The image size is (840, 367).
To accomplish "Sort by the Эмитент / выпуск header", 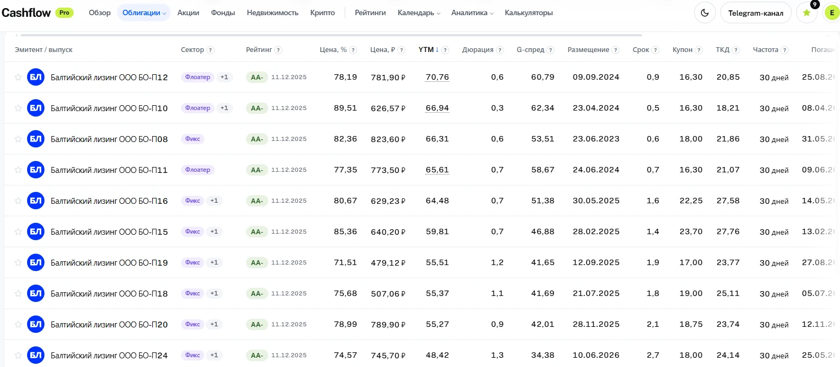I will 43,50.
